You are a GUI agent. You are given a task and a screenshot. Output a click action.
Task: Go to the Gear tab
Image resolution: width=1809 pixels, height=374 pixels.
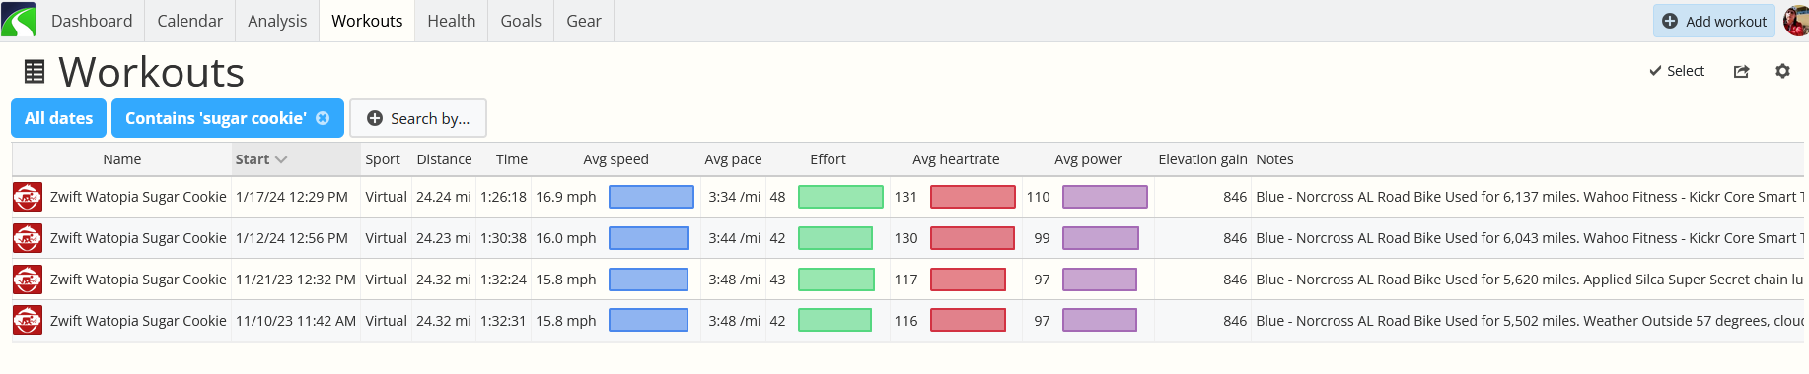tap(584, 21)
